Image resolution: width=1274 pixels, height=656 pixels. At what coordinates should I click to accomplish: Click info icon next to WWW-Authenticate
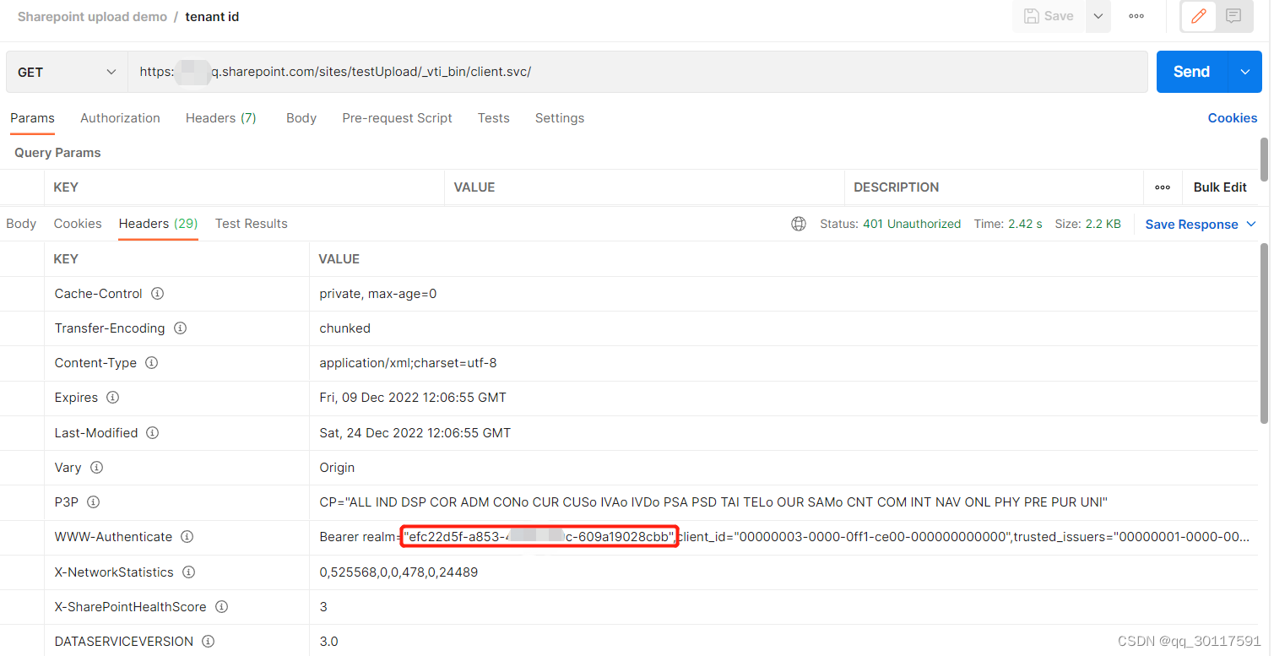point(187,537)
